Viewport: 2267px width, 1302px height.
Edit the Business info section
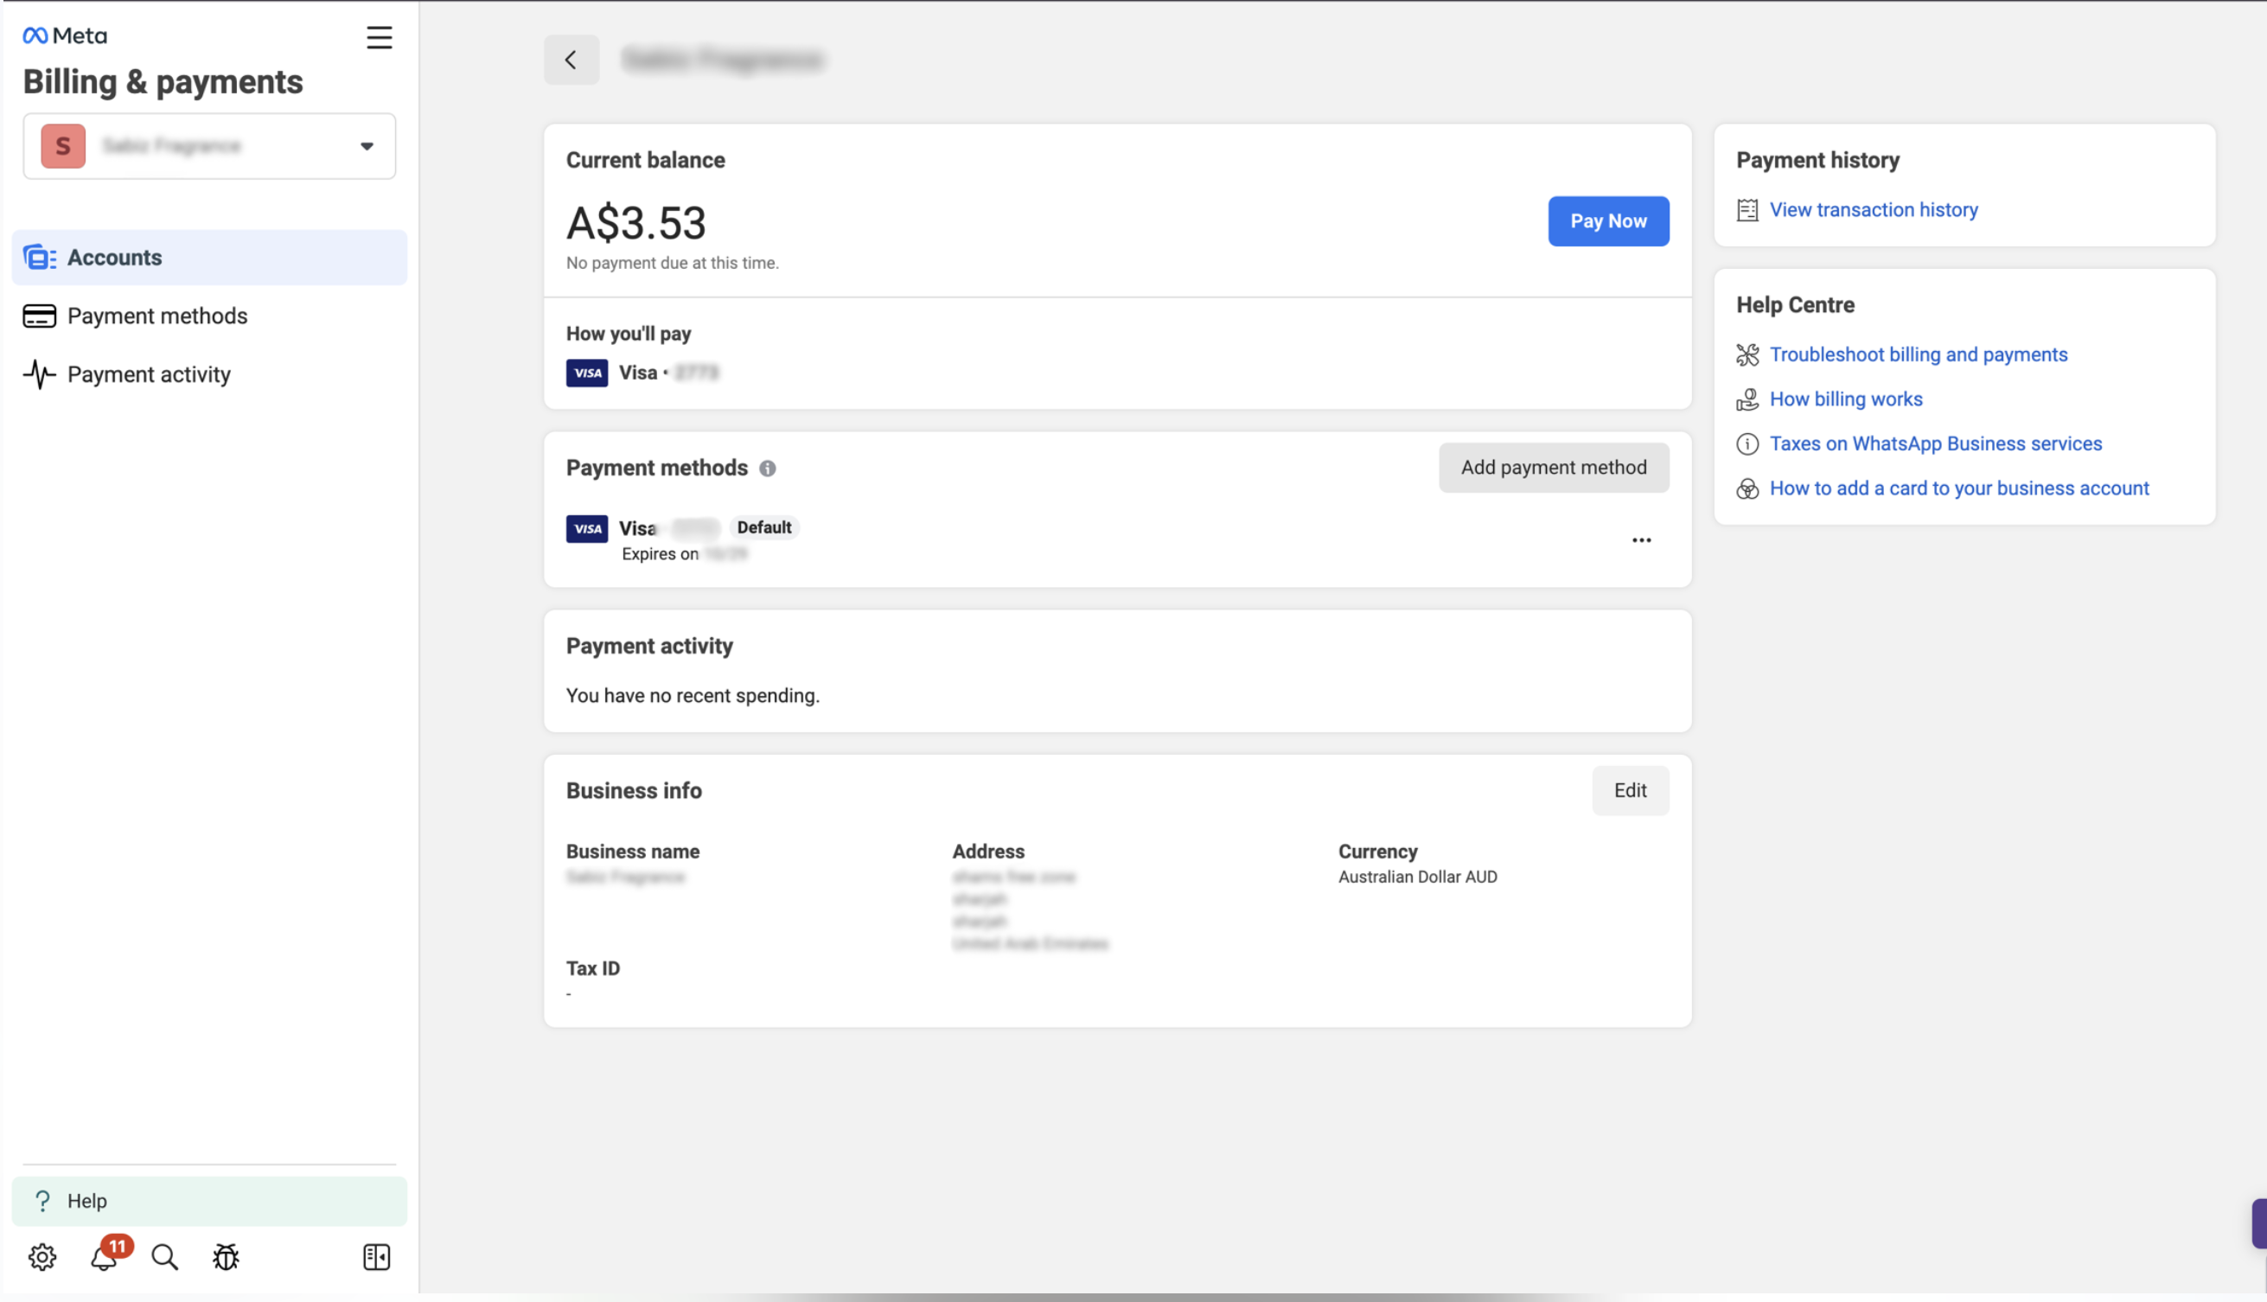click(1630, 790)
